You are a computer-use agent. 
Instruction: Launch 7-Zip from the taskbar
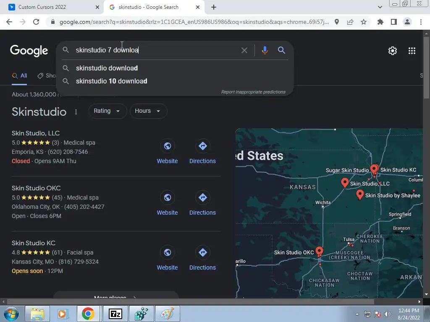[115, 314]
